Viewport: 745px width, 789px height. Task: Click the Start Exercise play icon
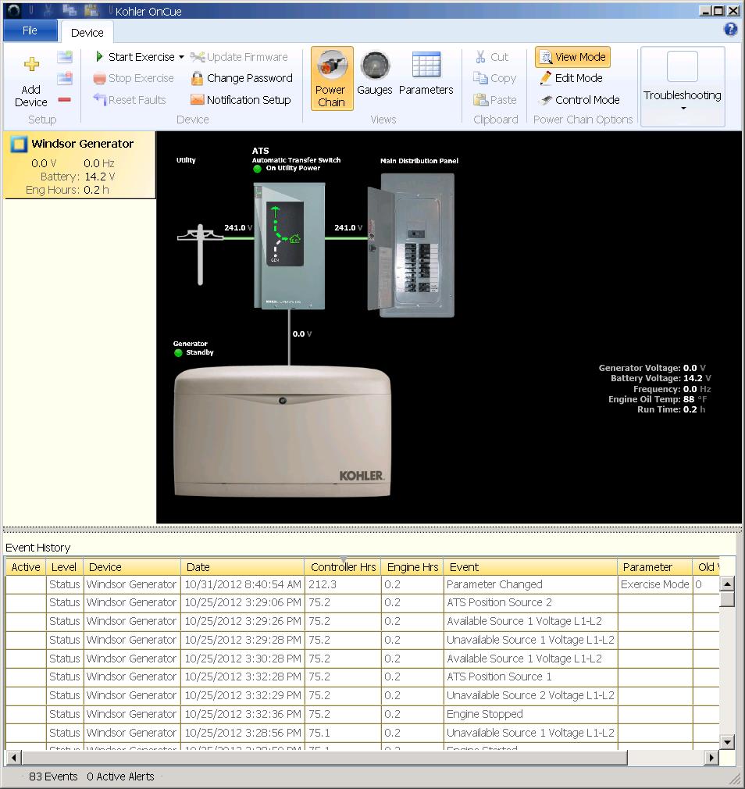(x=99, y=57)
